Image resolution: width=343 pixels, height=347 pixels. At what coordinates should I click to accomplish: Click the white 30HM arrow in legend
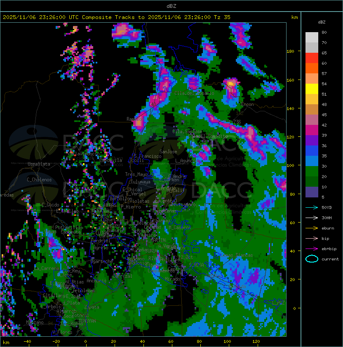(x=312, y=218)
